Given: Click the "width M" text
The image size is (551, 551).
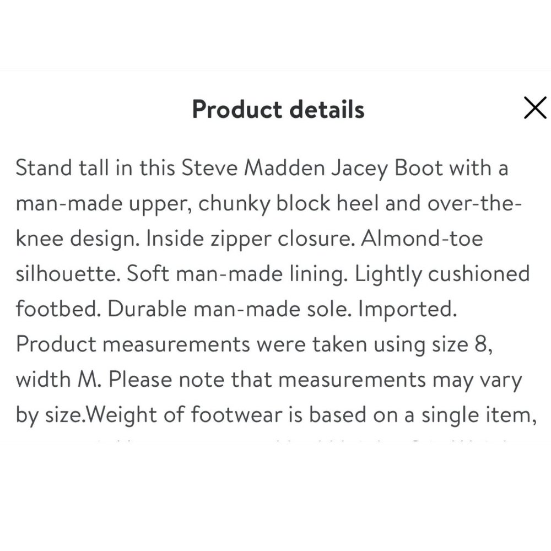Looking at the screenshot, I should (x=55, y=380).
